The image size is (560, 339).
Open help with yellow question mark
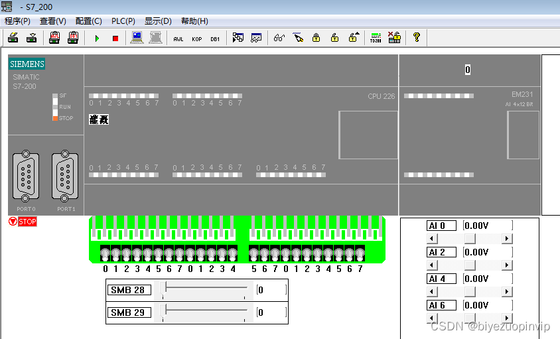click(417, 37)
